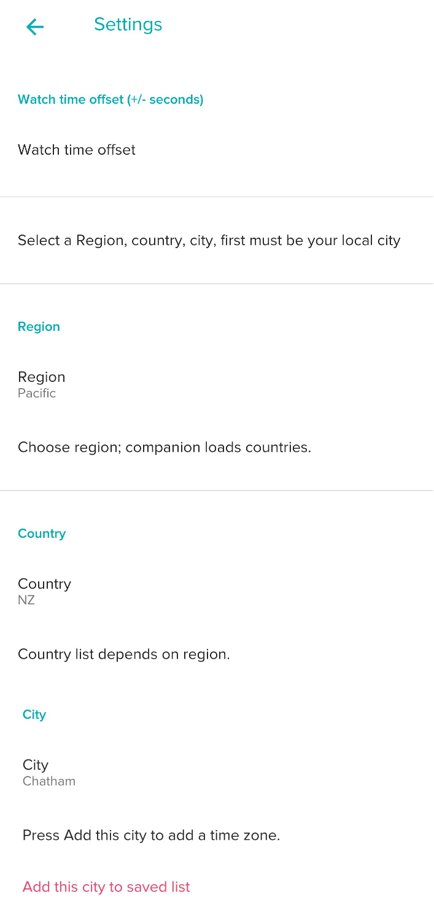Tap the City section header
This screenshot has height=919, width=434.
pyautogui.click(x=34, y=714)
